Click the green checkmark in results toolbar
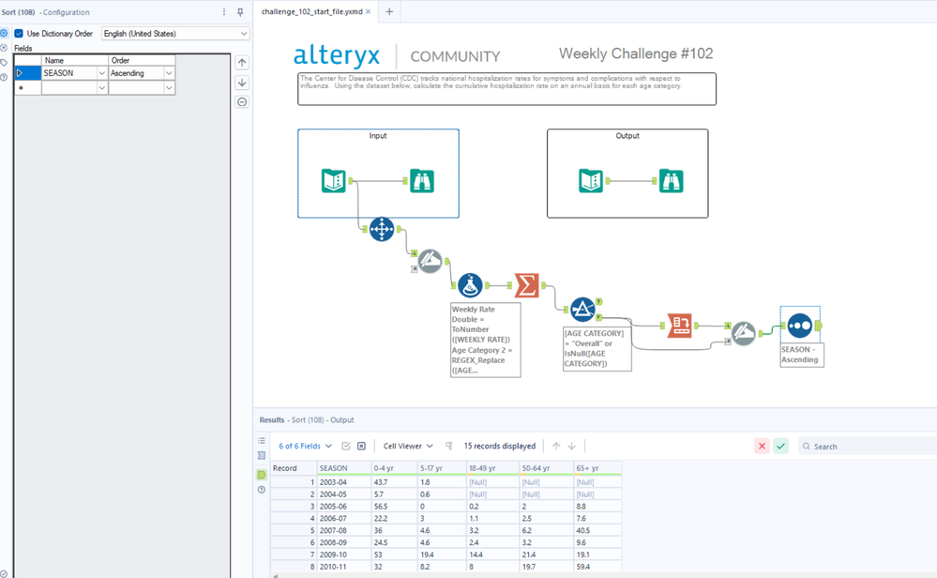This screenshot has width=937, height=578. click(780, 446)
